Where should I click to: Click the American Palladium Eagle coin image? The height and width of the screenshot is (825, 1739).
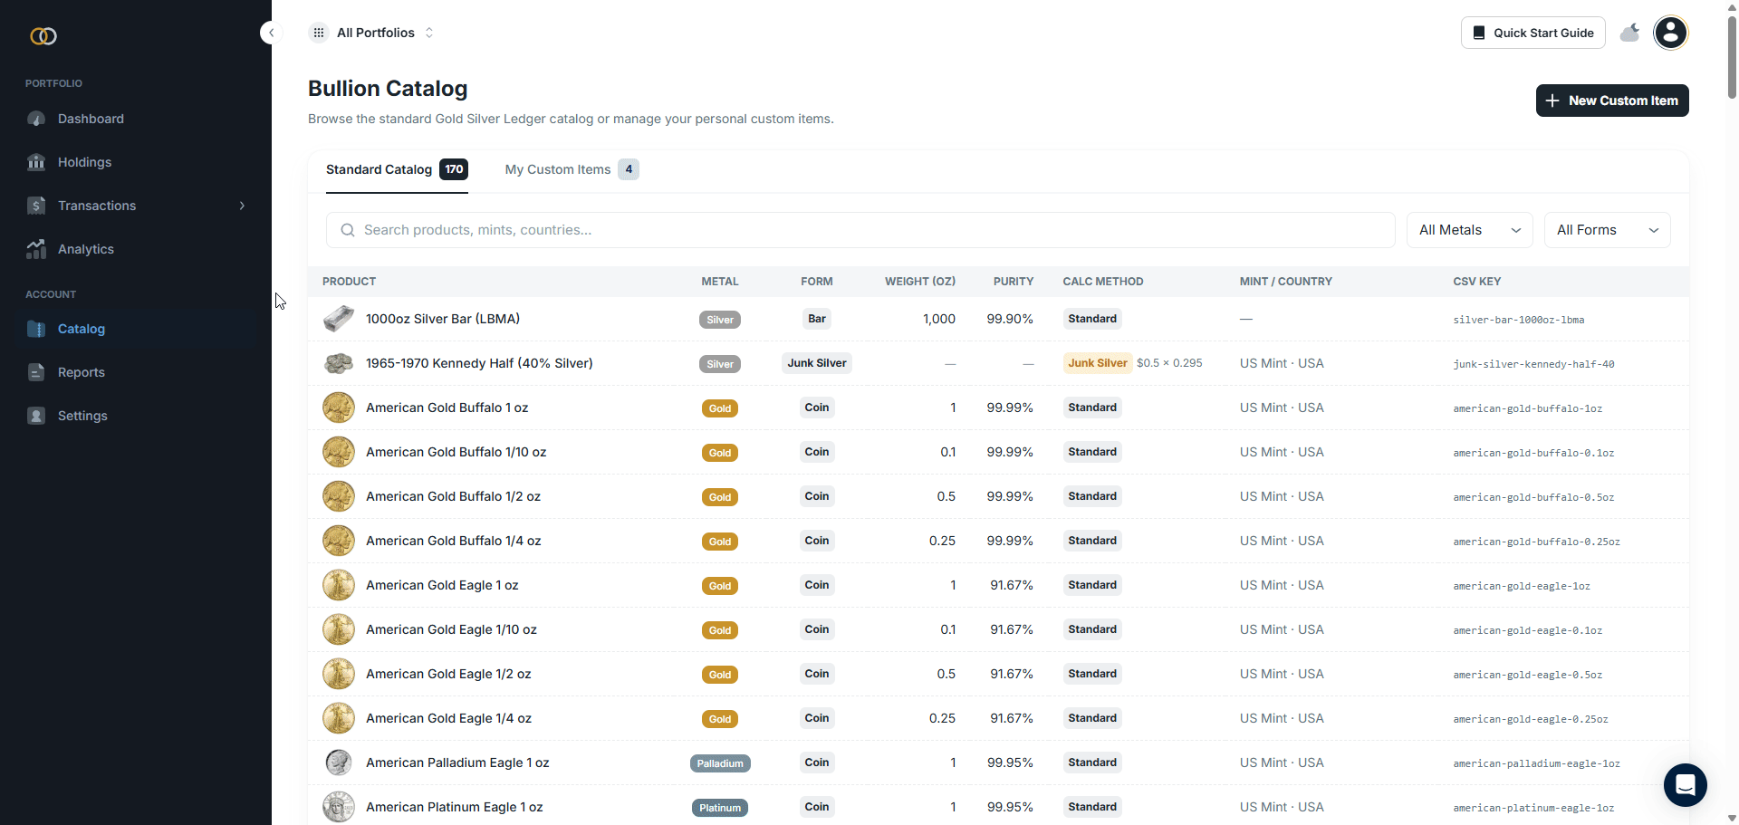(x=339, y=763)
